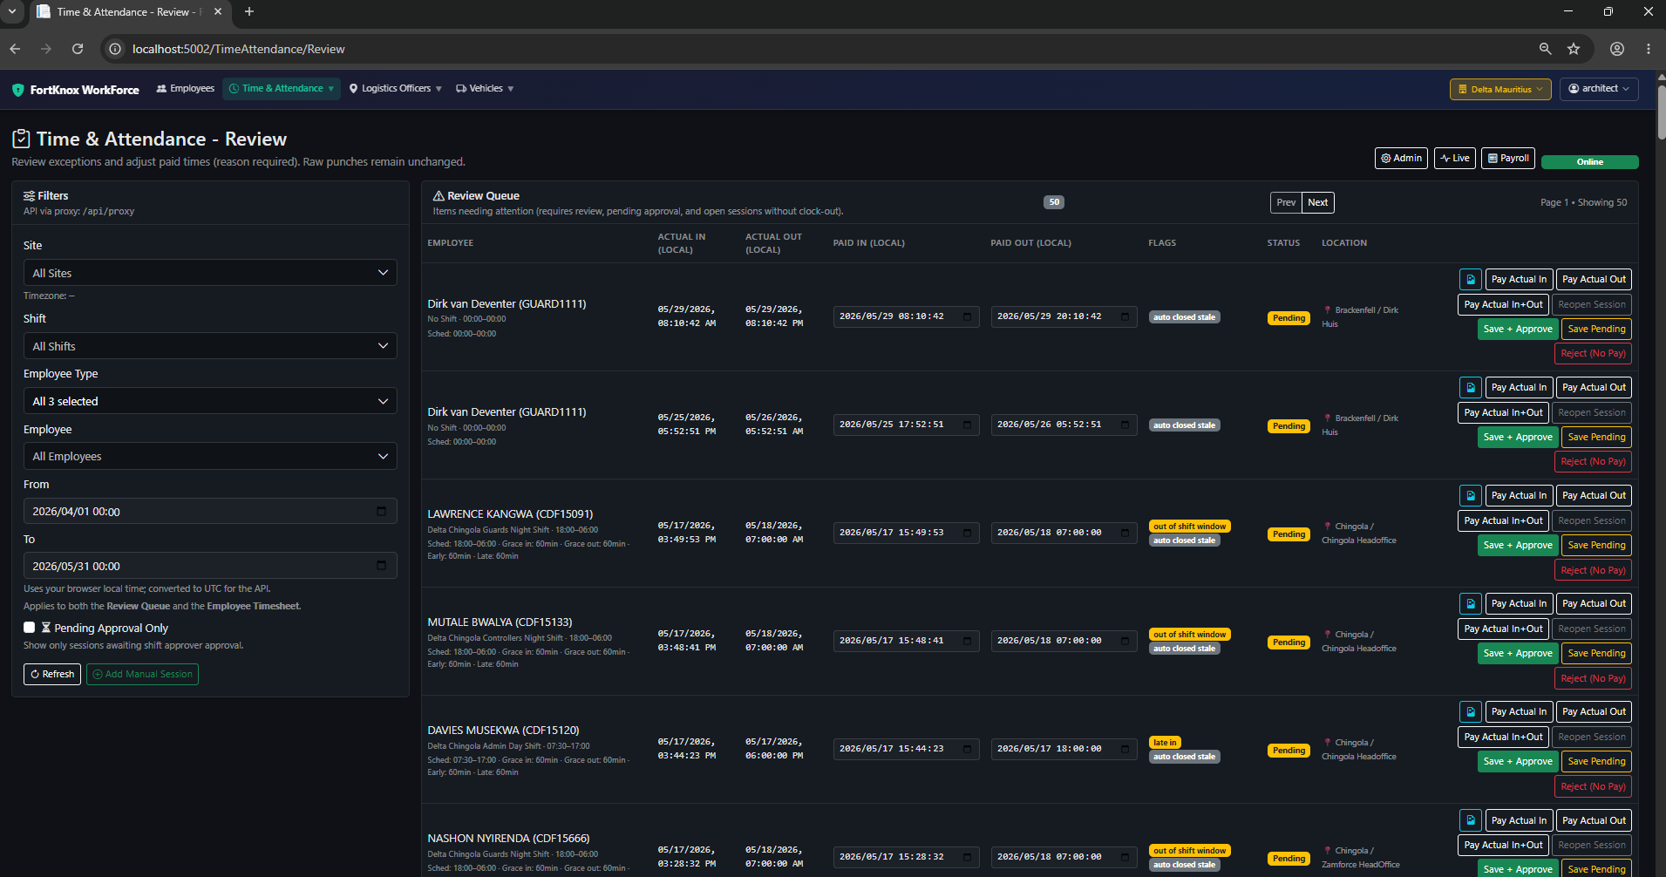
Task: Click the Admin button
Action: click(x=1401, y=158)
